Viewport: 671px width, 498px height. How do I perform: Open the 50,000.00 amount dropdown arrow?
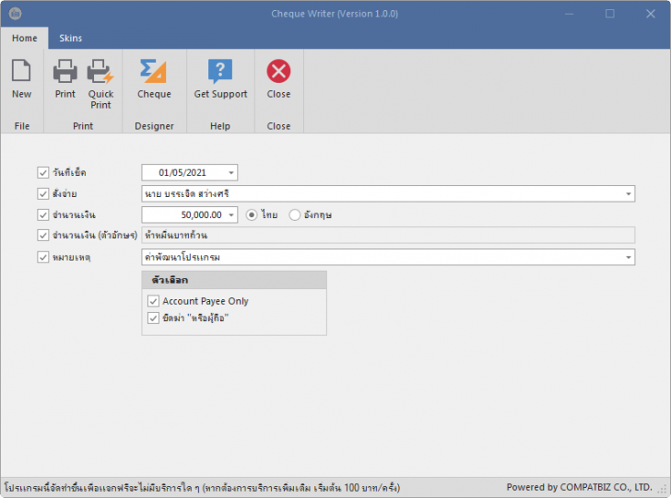pos(231,214)
